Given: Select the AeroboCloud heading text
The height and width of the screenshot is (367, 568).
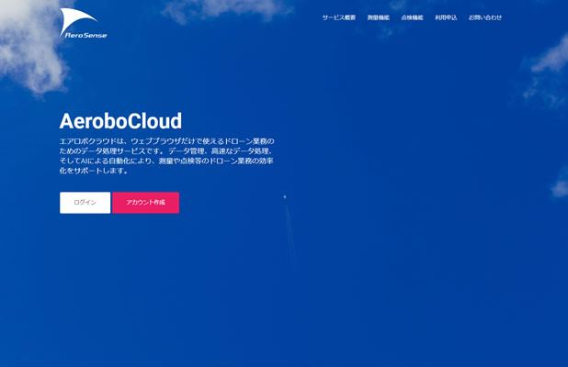Looking at the screenshot, I should click(120, 121).
